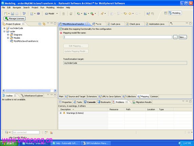Maximize the Problems view panel

(190, 101)
